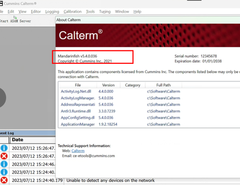Screen dimensions: 240x185
Task: Select the Antlr3.Runtime.dll file row
Action: tap(149, 111)
